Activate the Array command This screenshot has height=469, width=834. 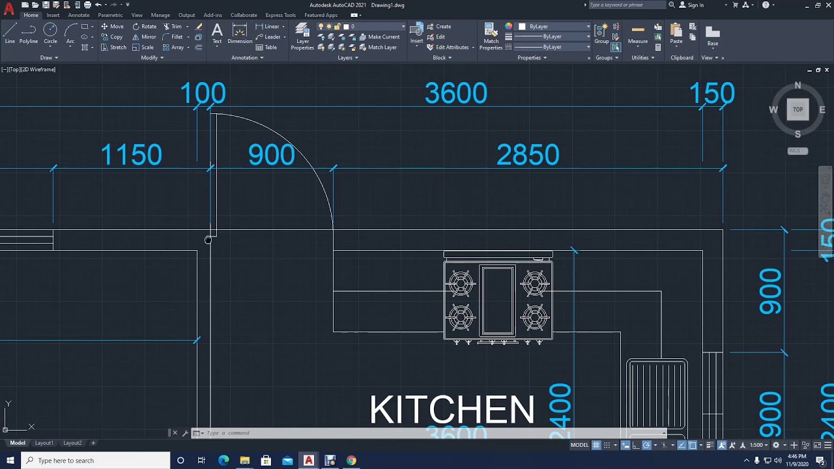click(173, 48)
